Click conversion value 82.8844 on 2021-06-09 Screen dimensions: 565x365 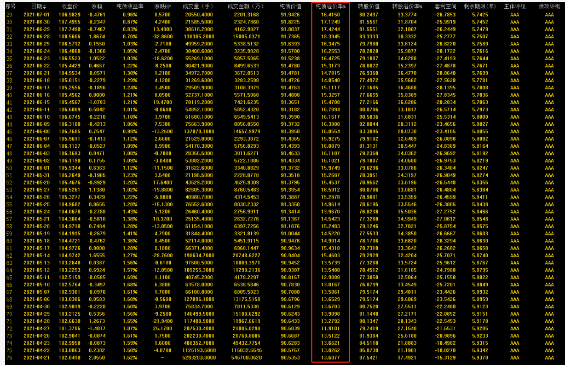pyautogui.click(x=368, y=124)
